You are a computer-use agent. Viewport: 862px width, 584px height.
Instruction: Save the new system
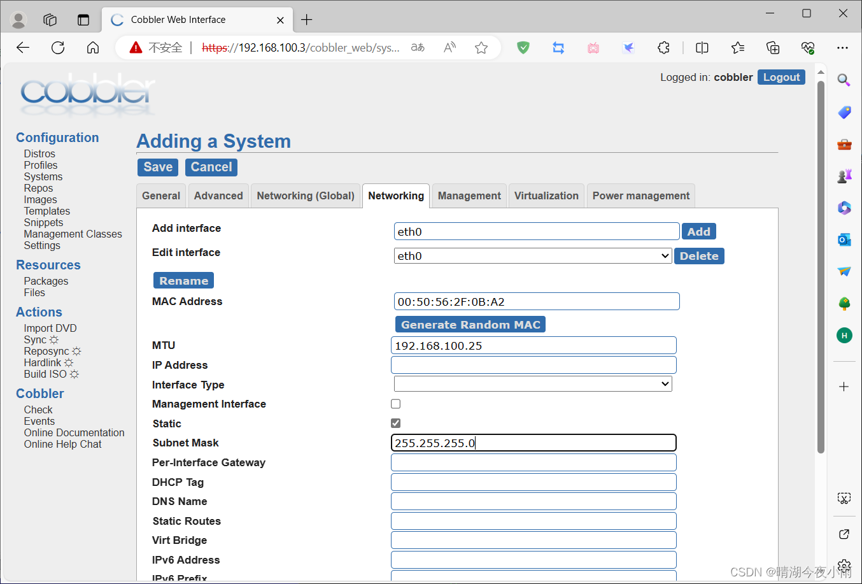click(158, 167)
